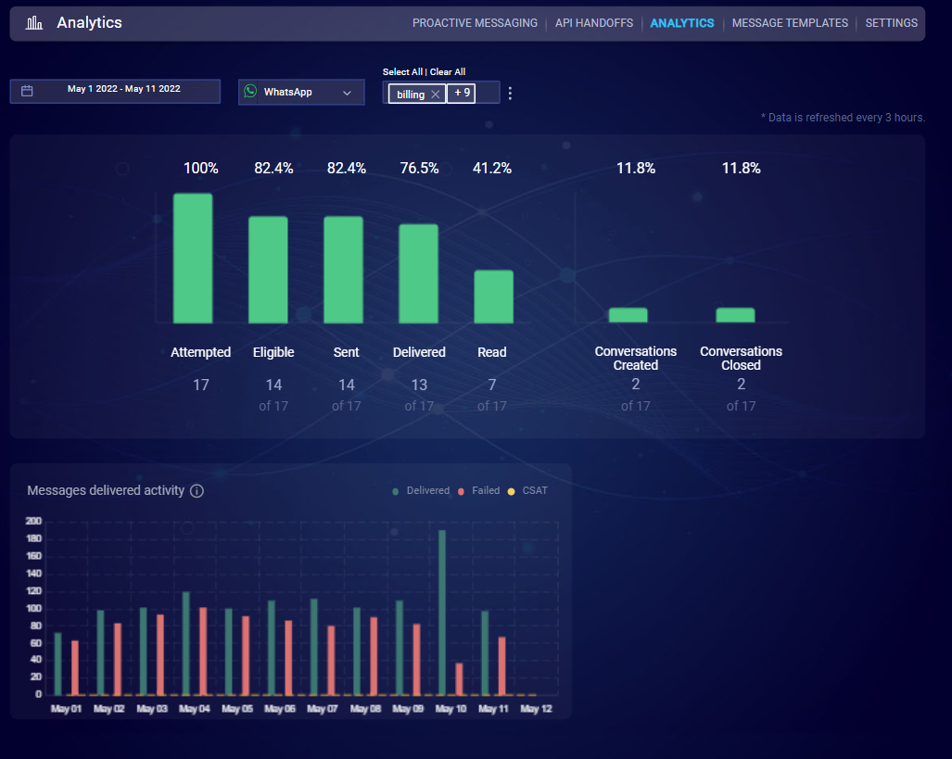Click the Conversations Closed bar
This screenshot has width=952, height=759.
coord(735,315)
